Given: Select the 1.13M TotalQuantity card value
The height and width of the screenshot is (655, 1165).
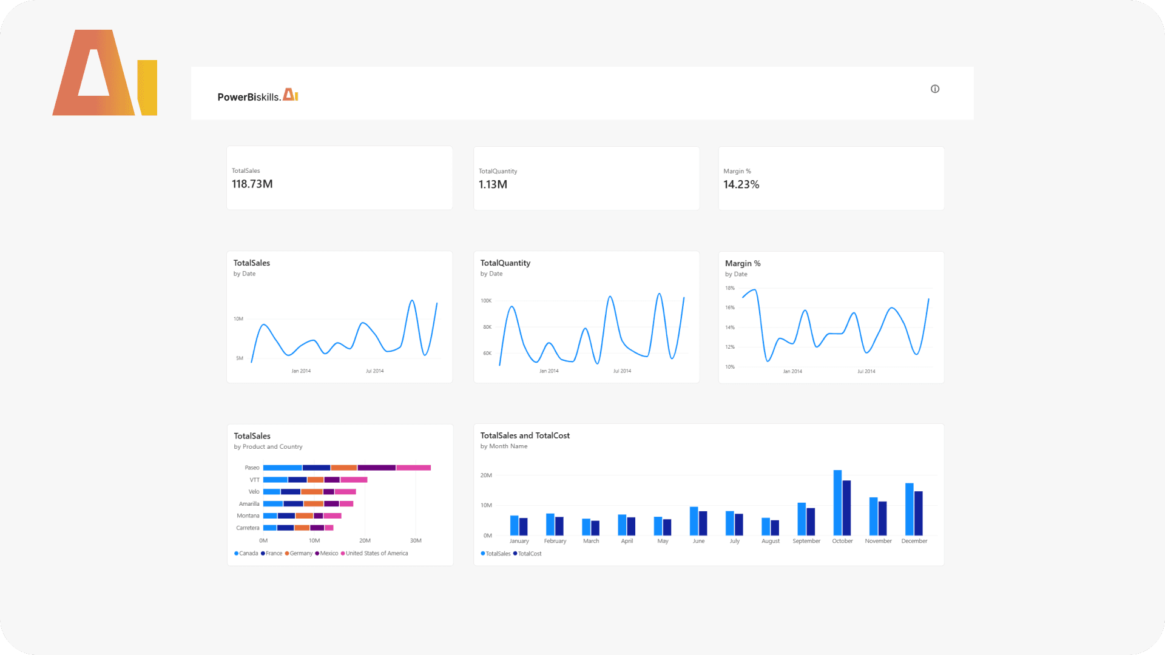Looking at the screenshot, I should pyautogui.click(x=493, y=184).
